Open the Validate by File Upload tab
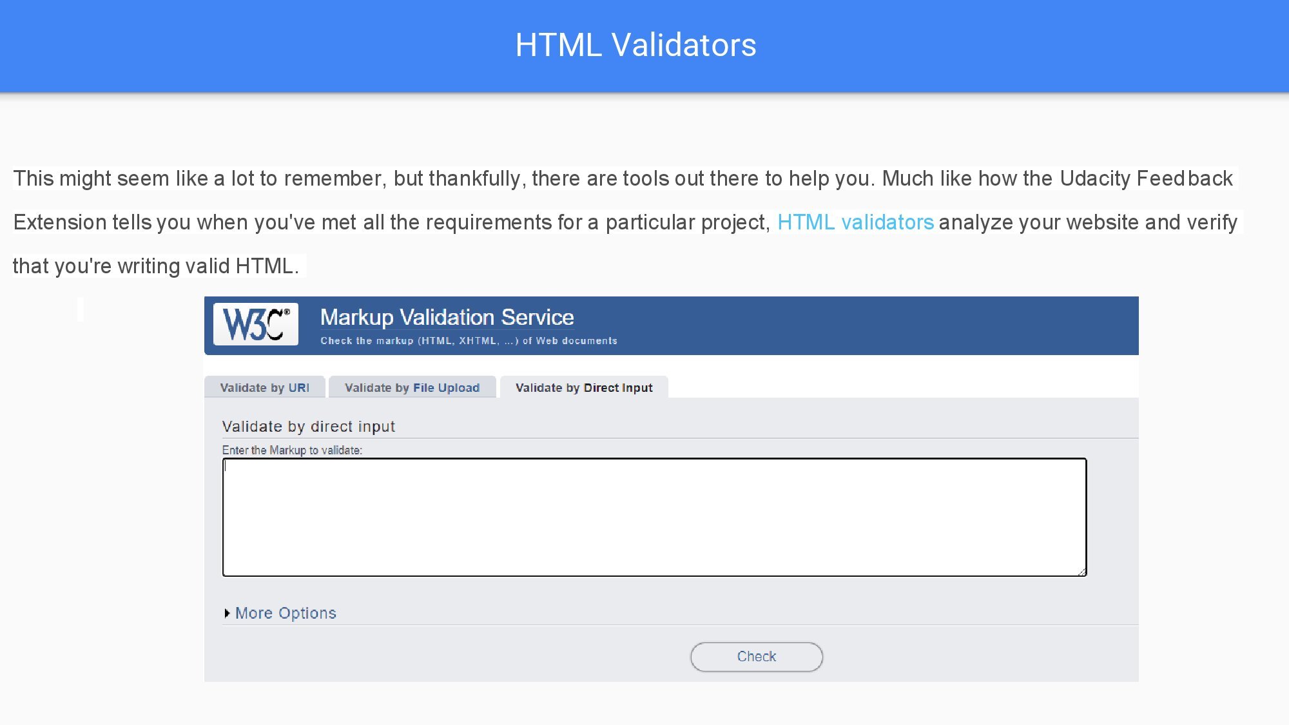Screen dimensions: 1289x725 pyautogui.click(x=412, y=388)
